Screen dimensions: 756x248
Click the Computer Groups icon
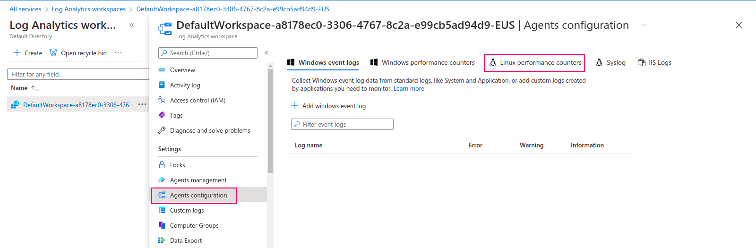coord(162,225)
